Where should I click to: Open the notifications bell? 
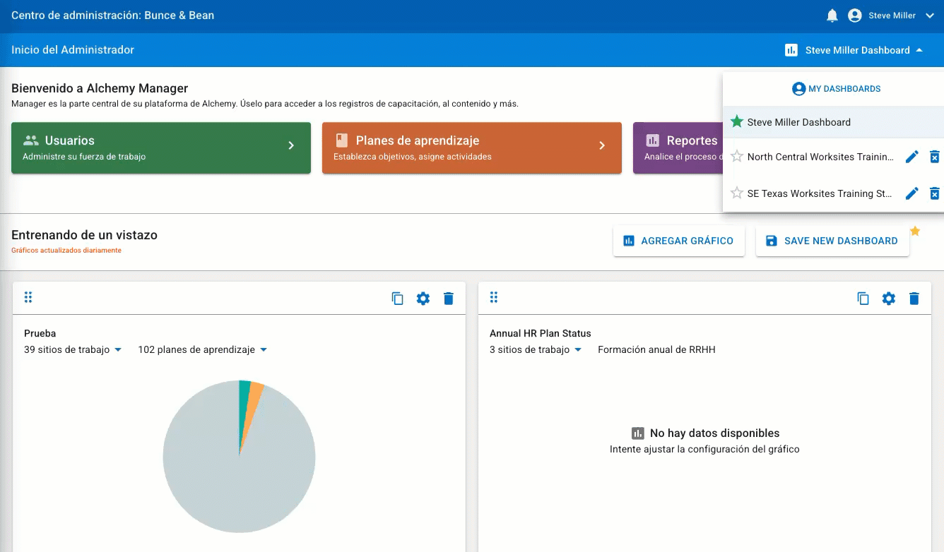[832, 16]
